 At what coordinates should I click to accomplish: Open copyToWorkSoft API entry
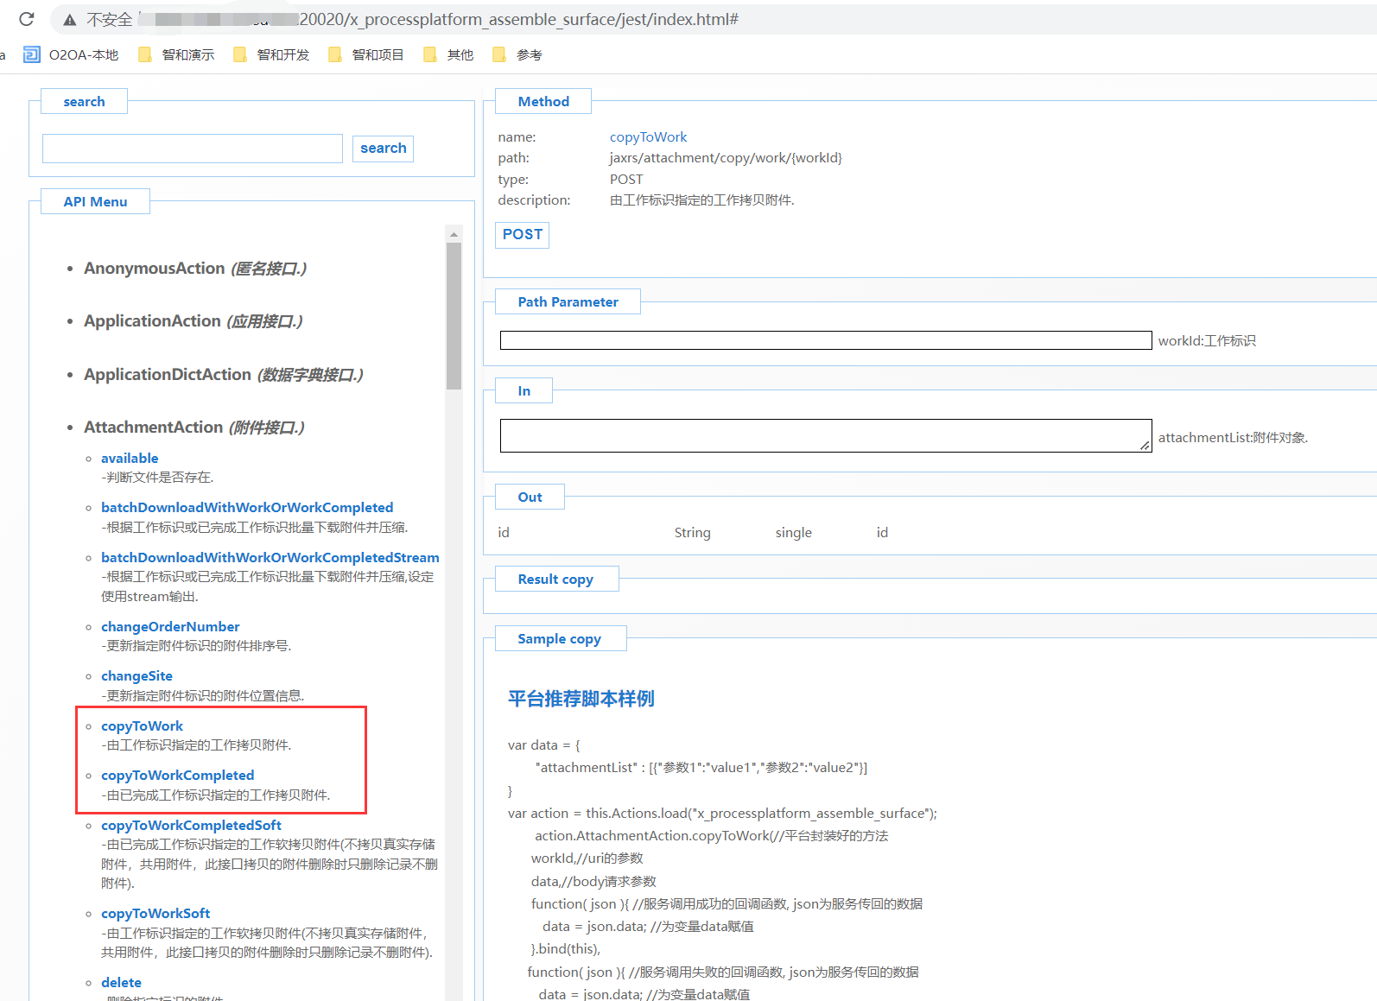pos(155,914)
